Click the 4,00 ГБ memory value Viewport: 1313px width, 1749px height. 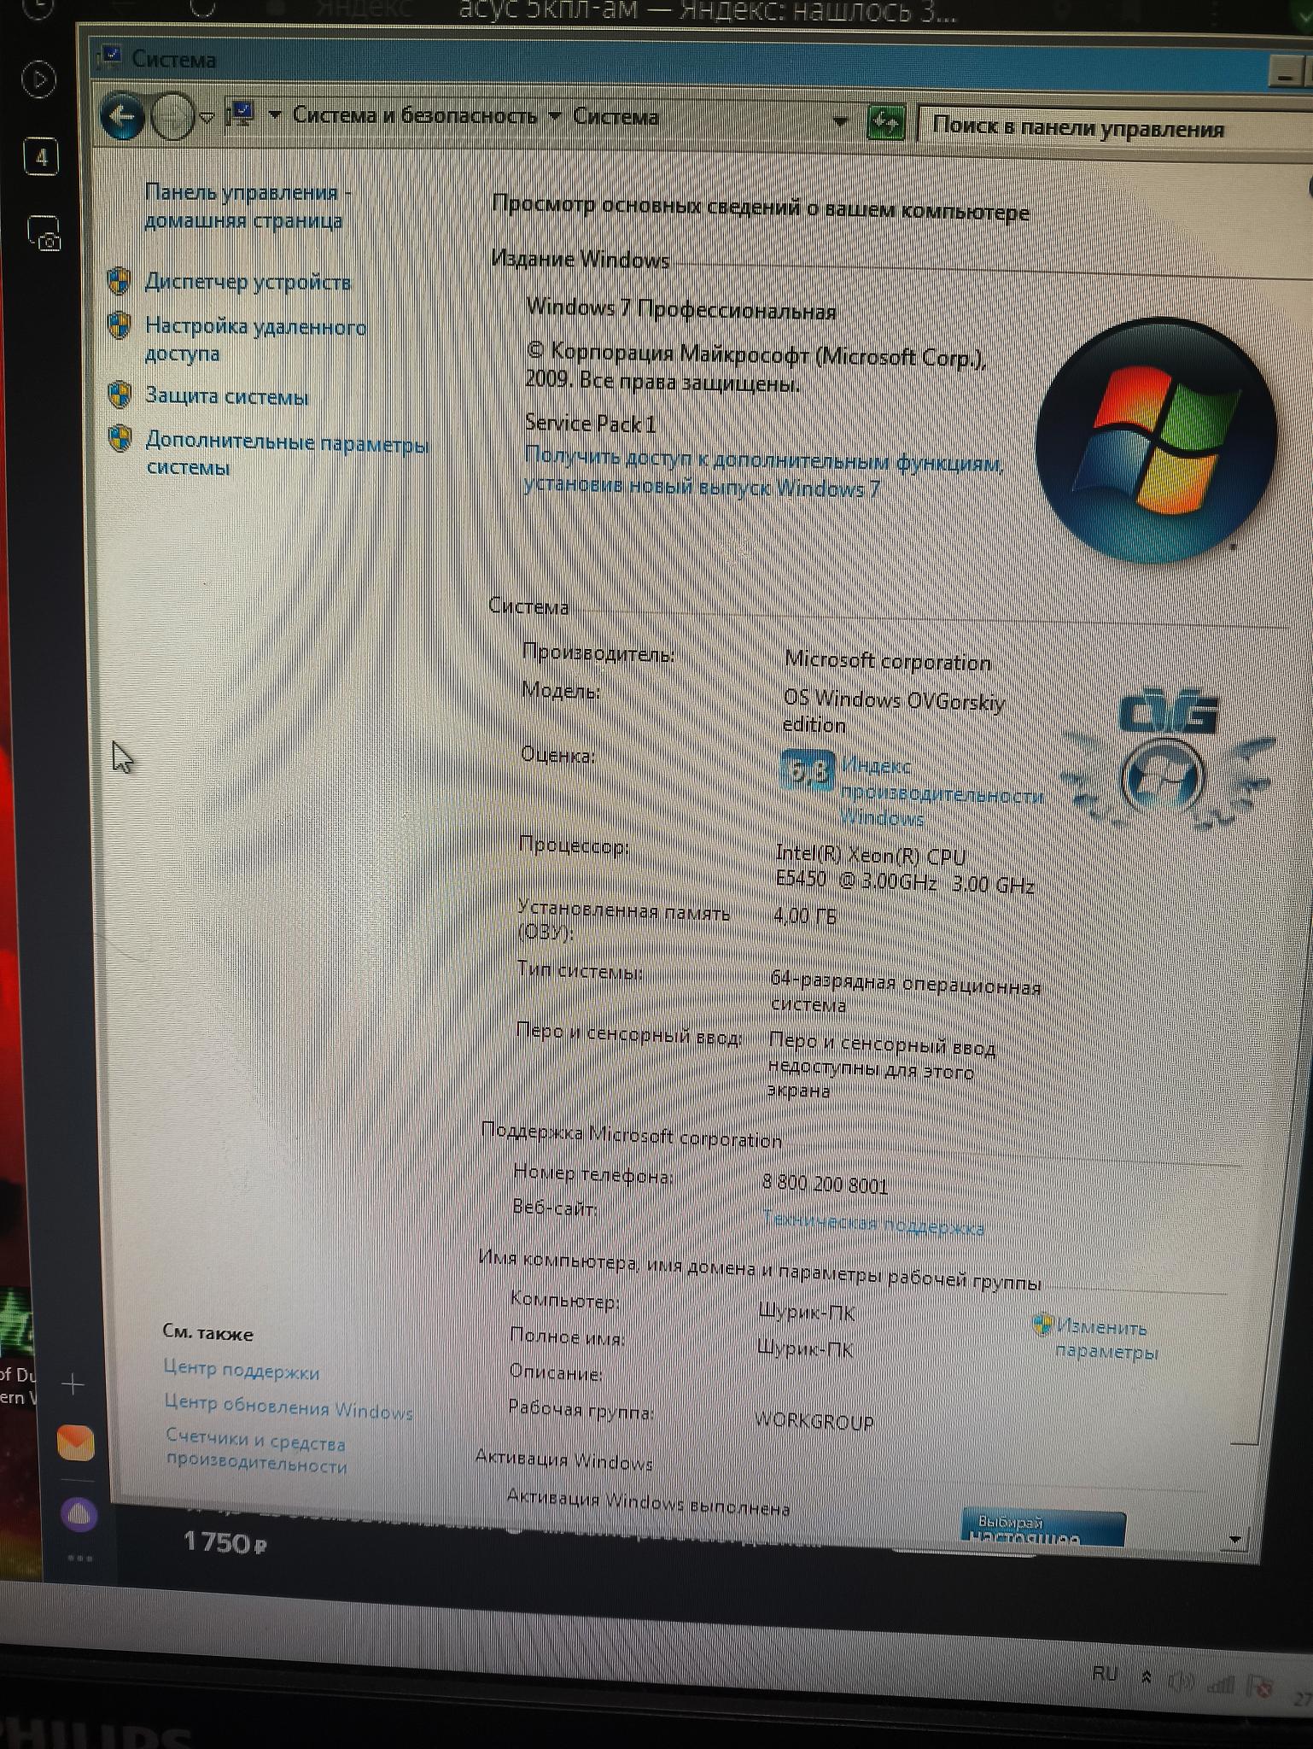(804, 916)
